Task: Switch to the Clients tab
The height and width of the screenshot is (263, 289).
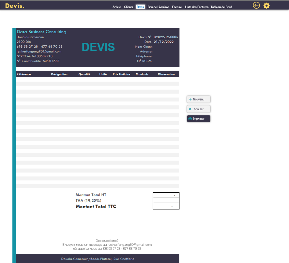Action: coord(129,7)
